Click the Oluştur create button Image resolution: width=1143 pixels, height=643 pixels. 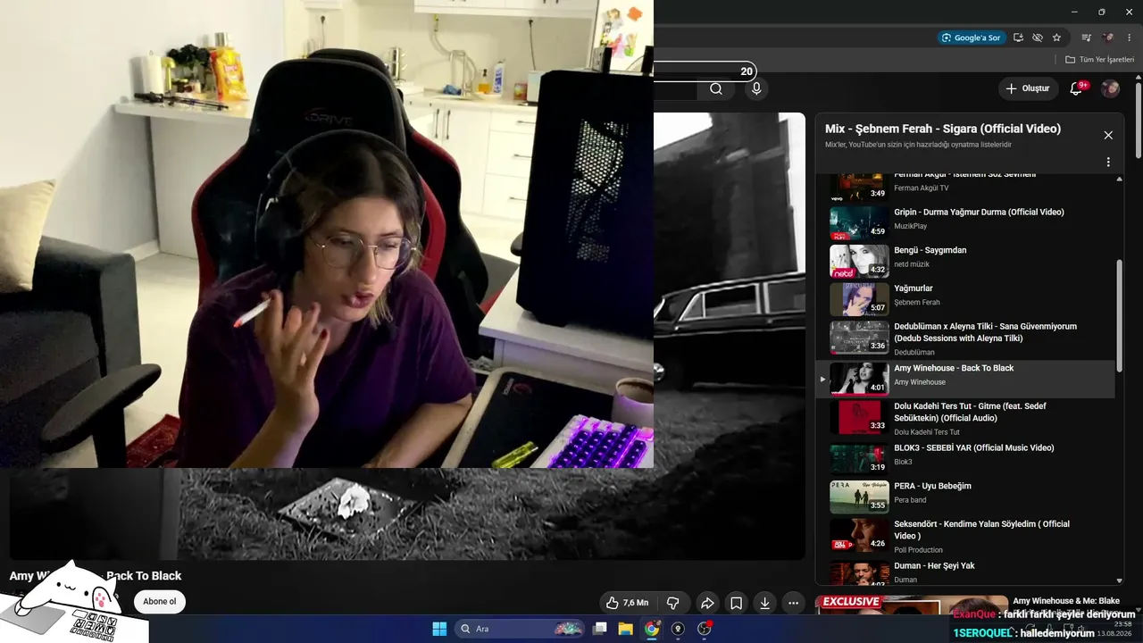[1028, 88]
